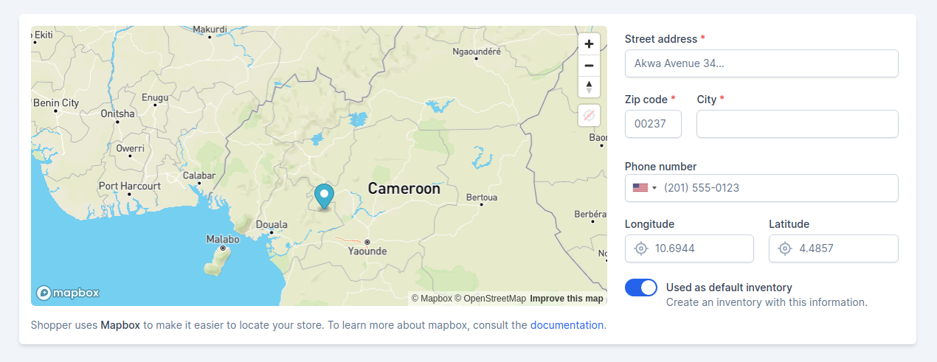Click the Onitsha map label
This screenshot has height=362, width=937.
[118, 114]
